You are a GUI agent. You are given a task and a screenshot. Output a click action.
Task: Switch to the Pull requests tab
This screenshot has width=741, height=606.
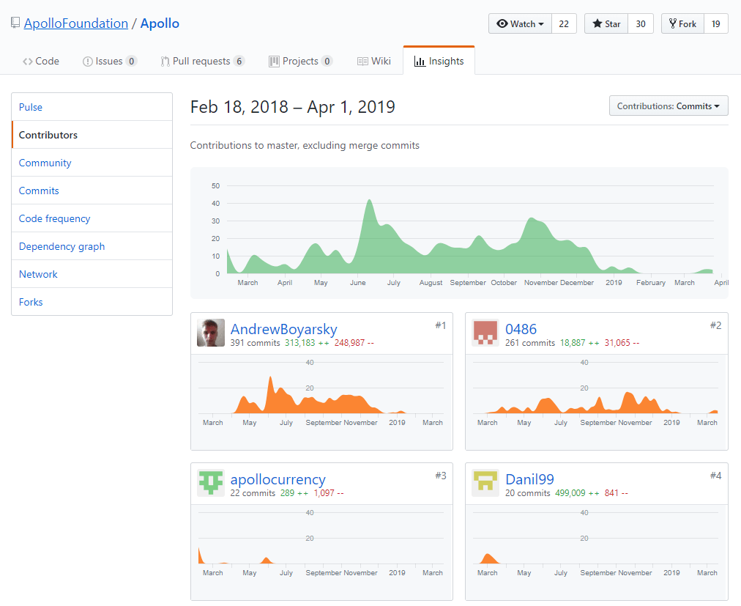click(x=202, y=62)
